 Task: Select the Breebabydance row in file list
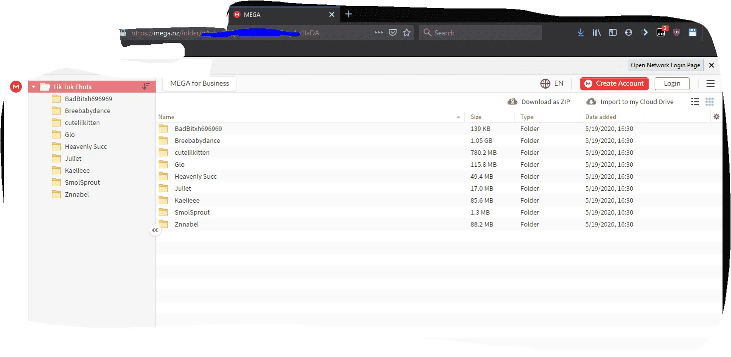pos(438,140)
